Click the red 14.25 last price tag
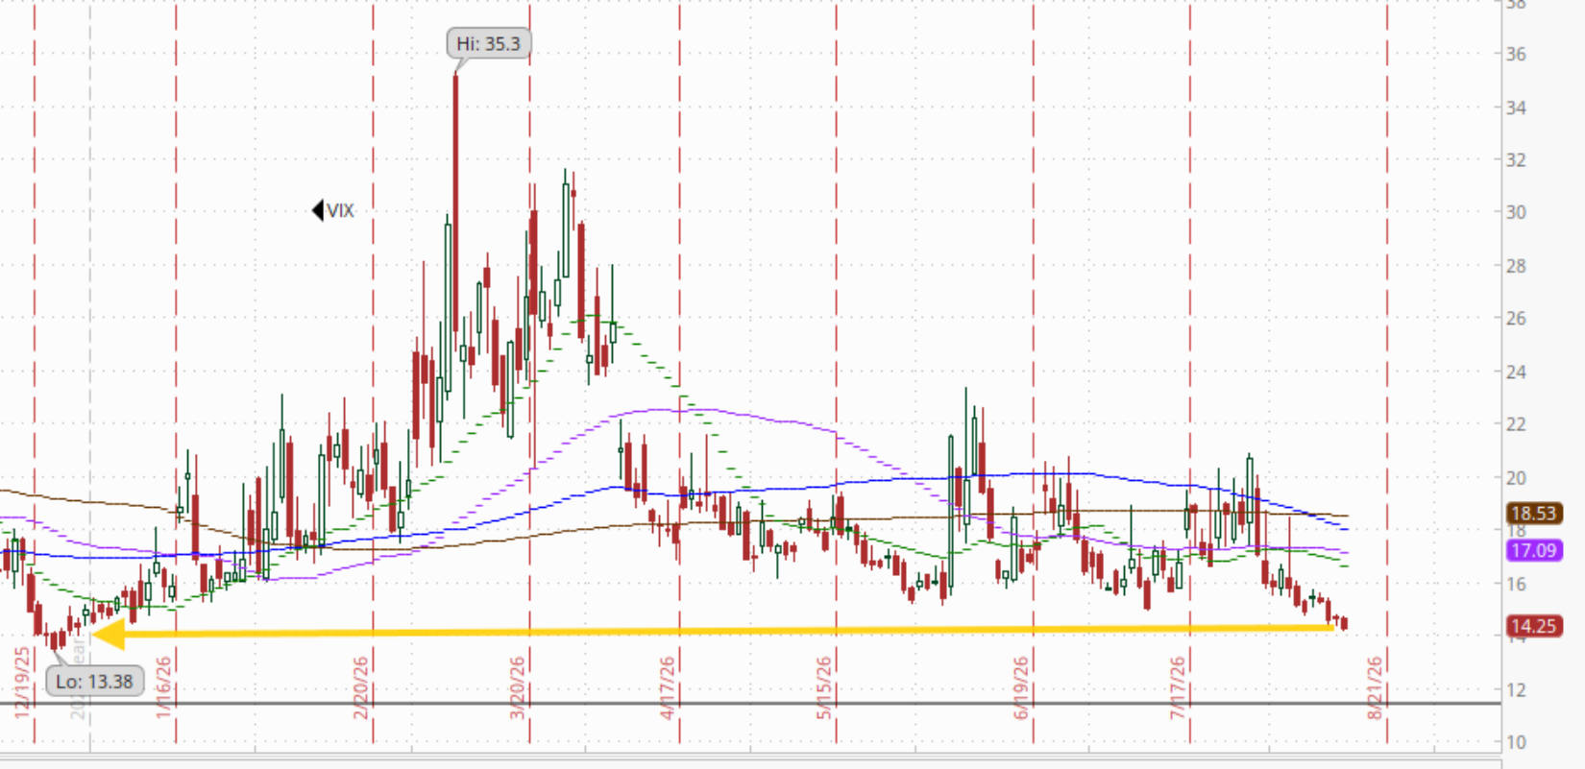 click(x=1534, y=627)
